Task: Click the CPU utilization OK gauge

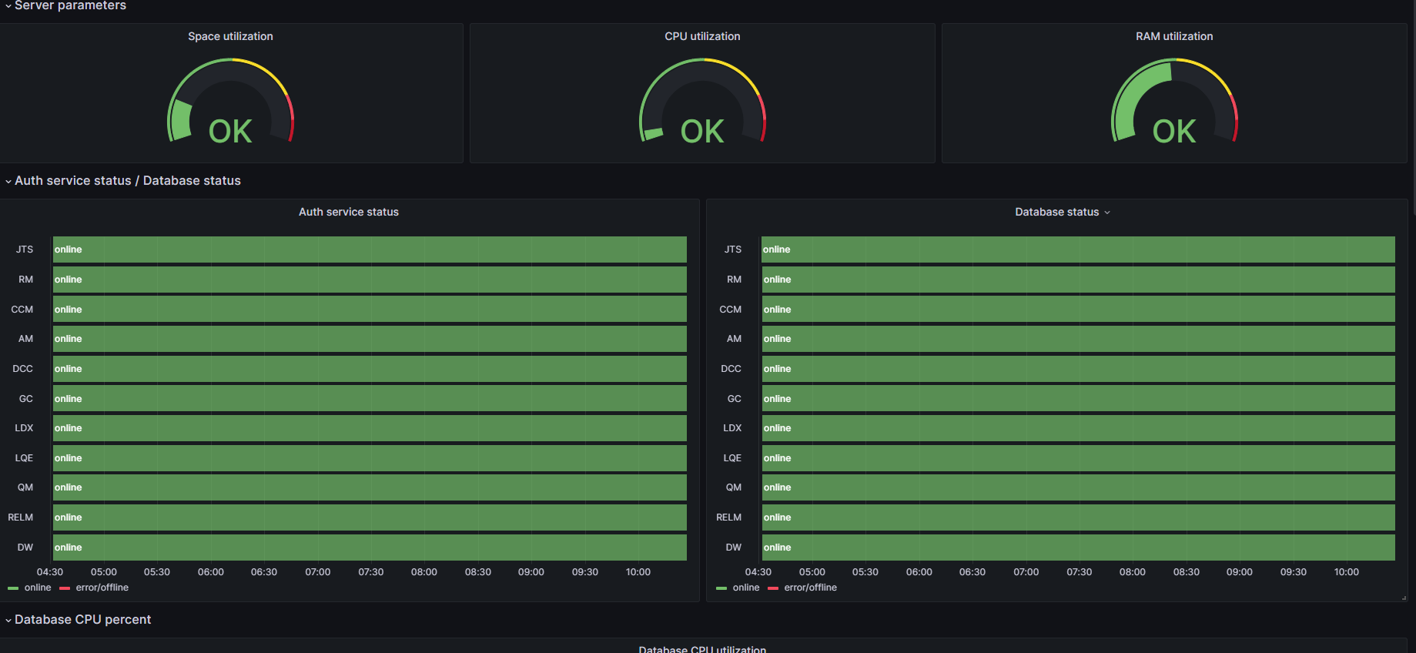Action: (x=702, y=102)
